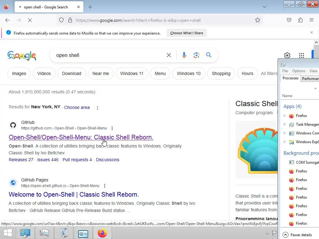Submit search with the magnifier icon
This screenshot has width=319, height=239.
209,55
